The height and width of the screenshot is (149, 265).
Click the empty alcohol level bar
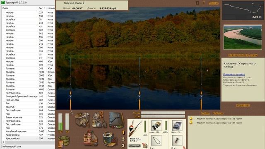(67, 122)
